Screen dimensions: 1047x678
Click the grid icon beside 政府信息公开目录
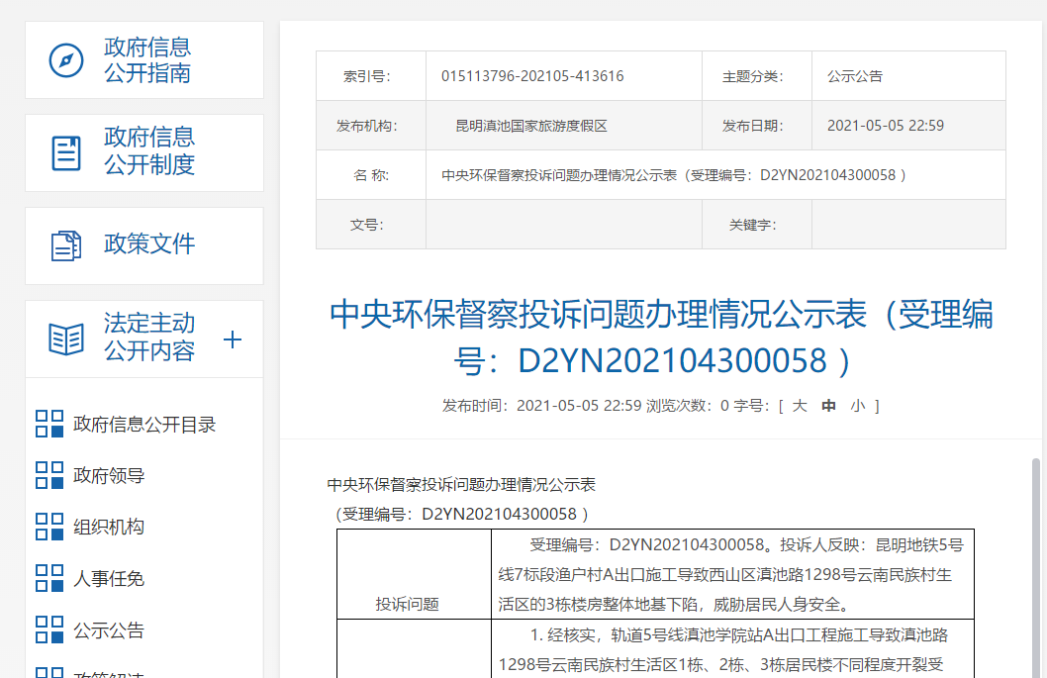[x=49, y=424]
